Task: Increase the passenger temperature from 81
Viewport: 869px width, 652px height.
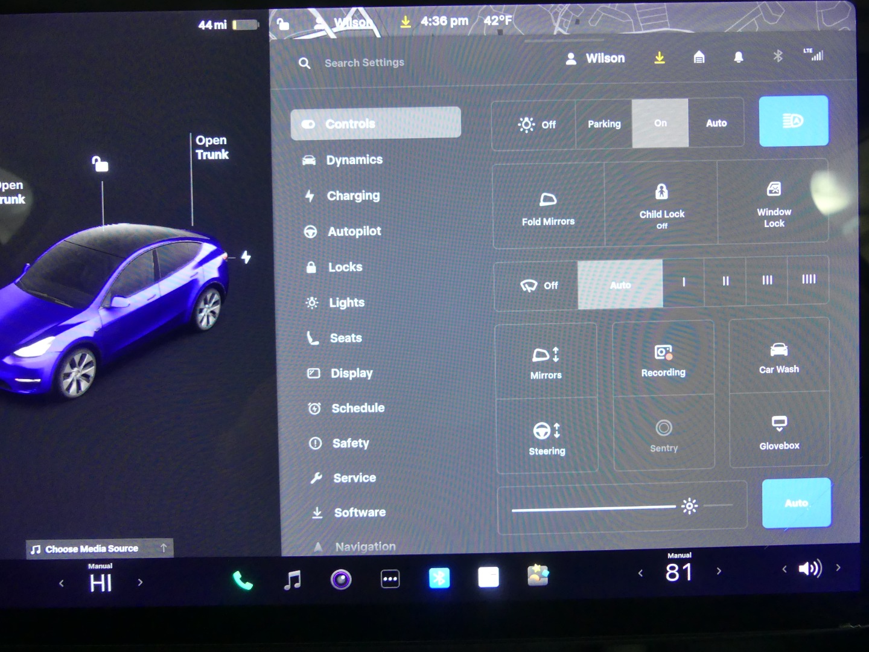Action: click(719, 570)
